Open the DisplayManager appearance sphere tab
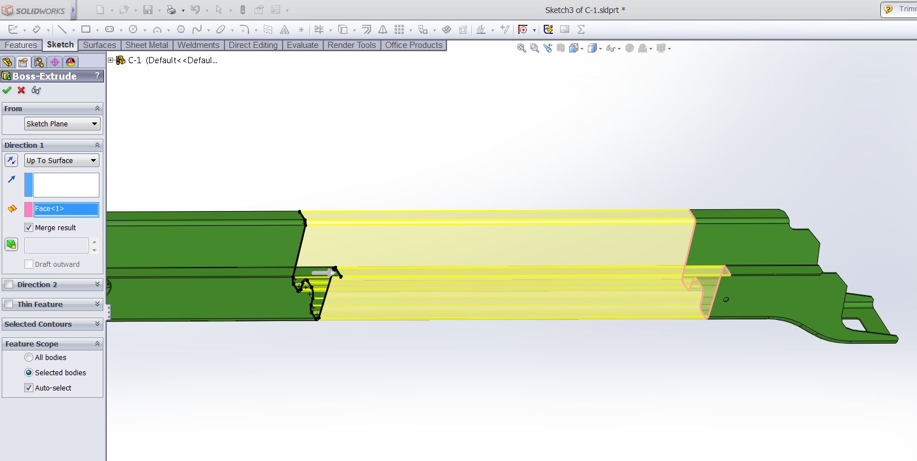917x461 pixels. (x=71, y=62)
